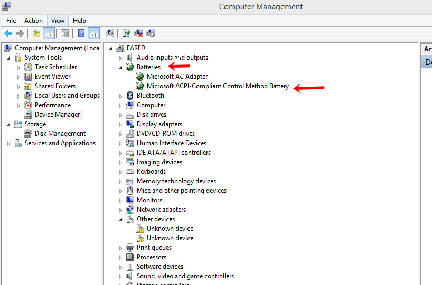Screen dimensions: 432x285
Task: Click the Task Scheduler clock icon
Action: [x=28, y=67]
